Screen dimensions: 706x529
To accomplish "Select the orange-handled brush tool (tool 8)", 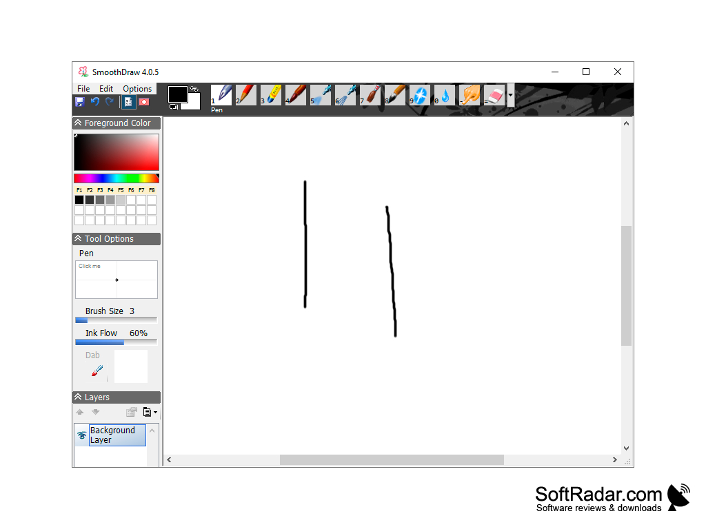I will (395, 95).
